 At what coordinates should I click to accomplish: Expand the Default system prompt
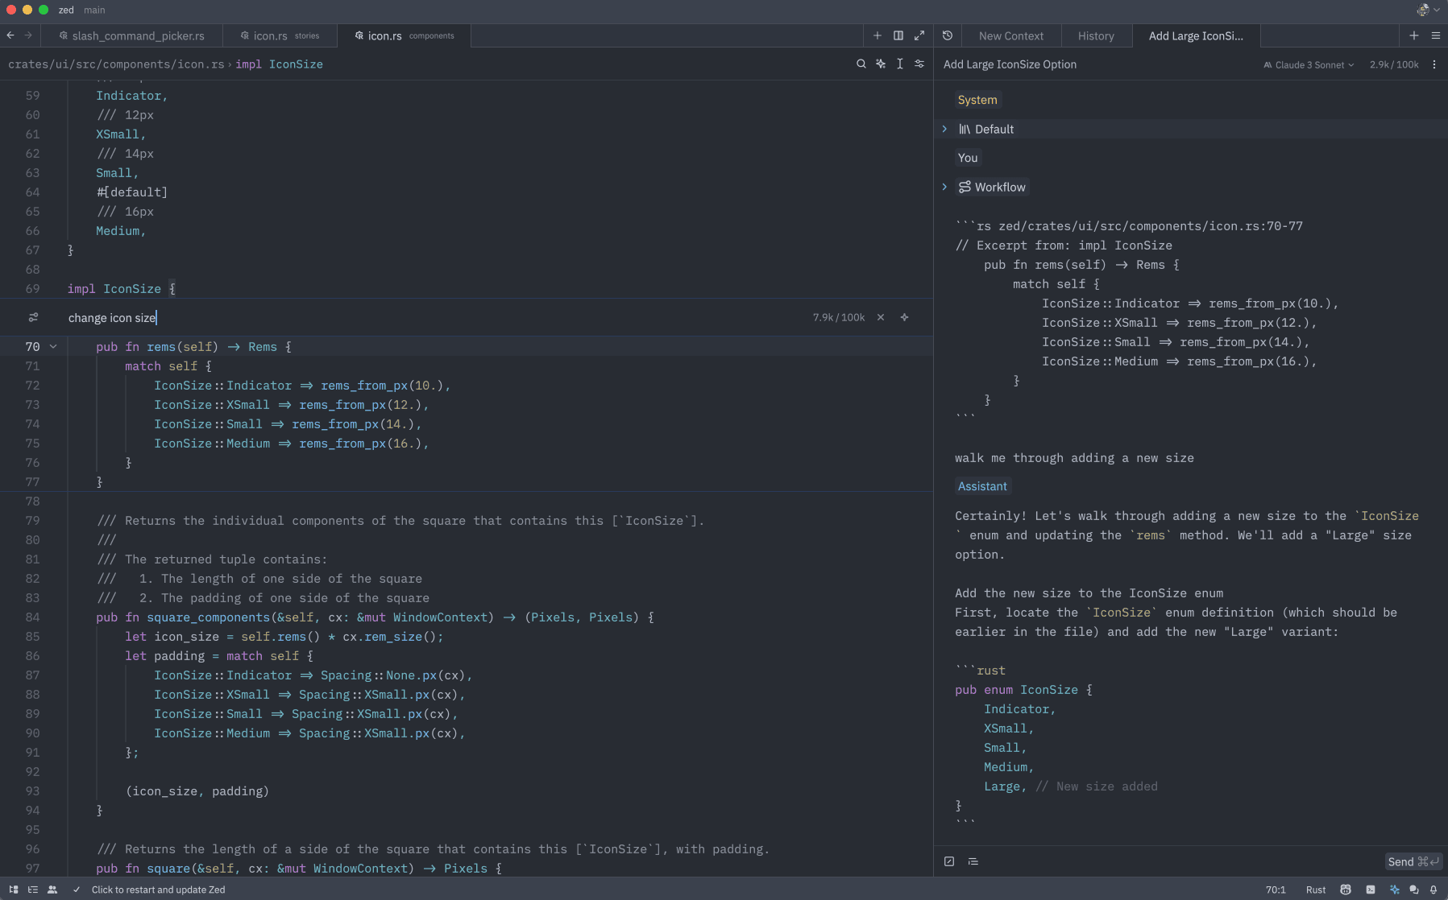click(x=944, y=129)
